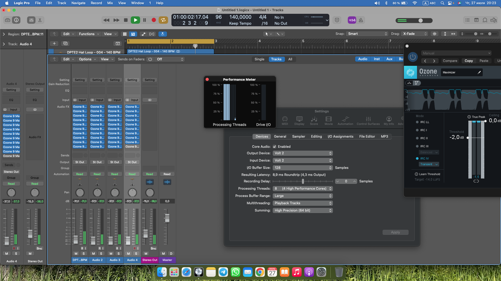Open the Input Device dropdown
The height and width of the screenshot is (281, 501).
coord(303,161)
